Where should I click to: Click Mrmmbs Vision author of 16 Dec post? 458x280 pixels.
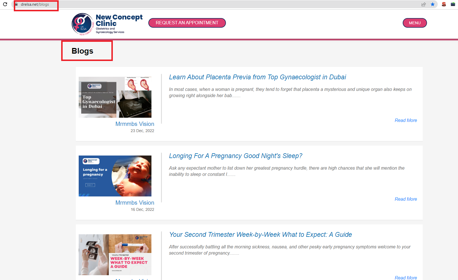click(135, 203)
